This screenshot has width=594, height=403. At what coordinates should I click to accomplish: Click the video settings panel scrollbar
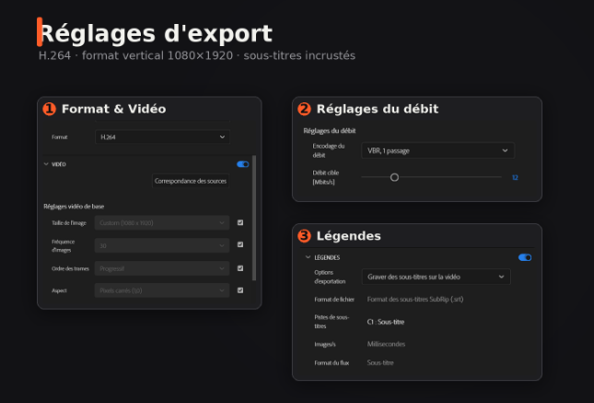pos(254,218)
